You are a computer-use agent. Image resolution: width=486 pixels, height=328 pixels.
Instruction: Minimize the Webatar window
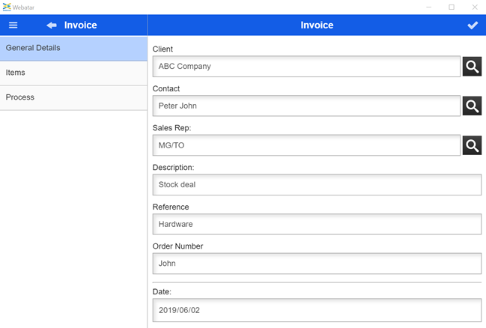(428, 7)
